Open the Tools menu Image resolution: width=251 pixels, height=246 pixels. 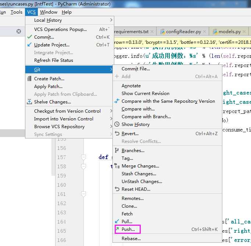coord(16,12)
